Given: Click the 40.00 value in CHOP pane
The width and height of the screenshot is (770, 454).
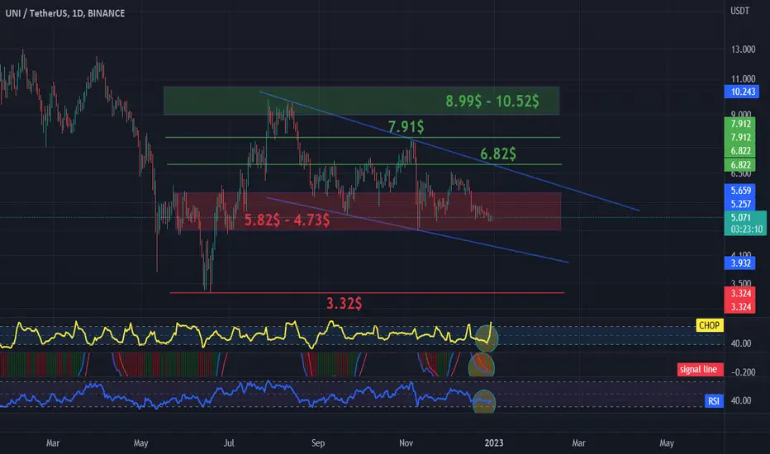Looking at the screenshot, I should [740, 343].
